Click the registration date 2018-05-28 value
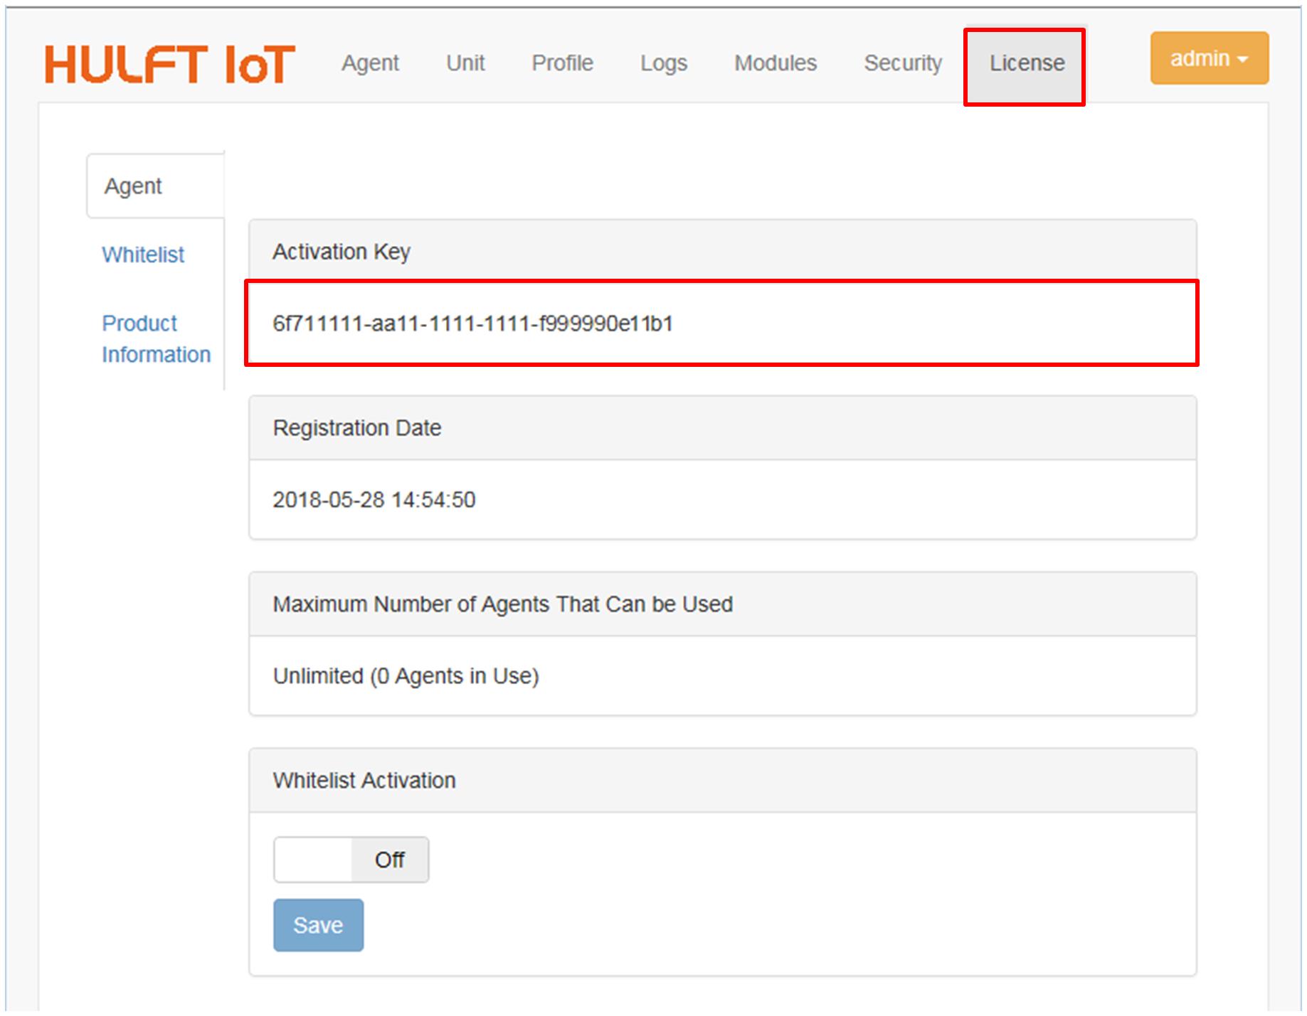 tap(374, 500)
